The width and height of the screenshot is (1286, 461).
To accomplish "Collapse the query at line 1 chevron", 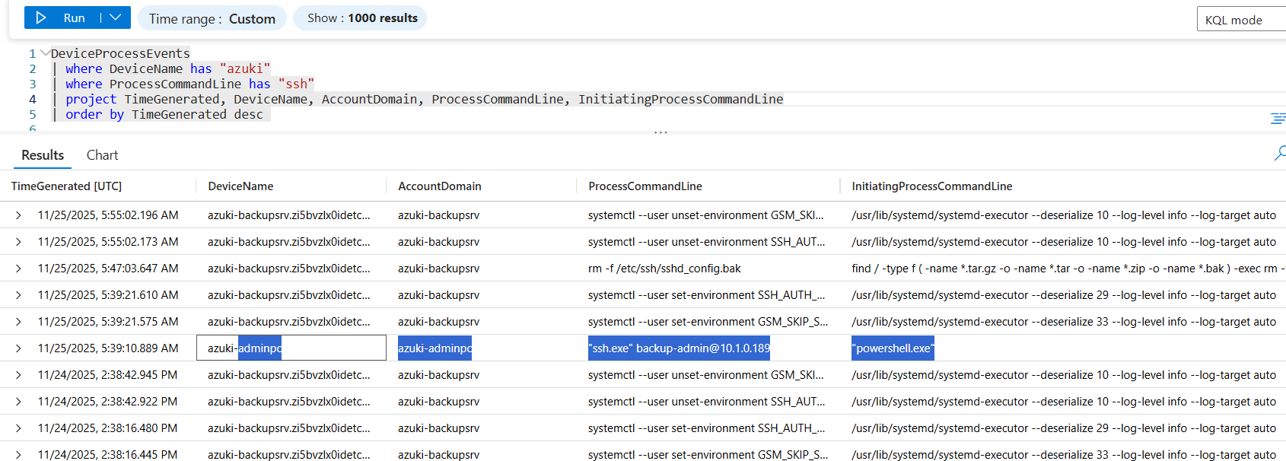I will [45, 53].
